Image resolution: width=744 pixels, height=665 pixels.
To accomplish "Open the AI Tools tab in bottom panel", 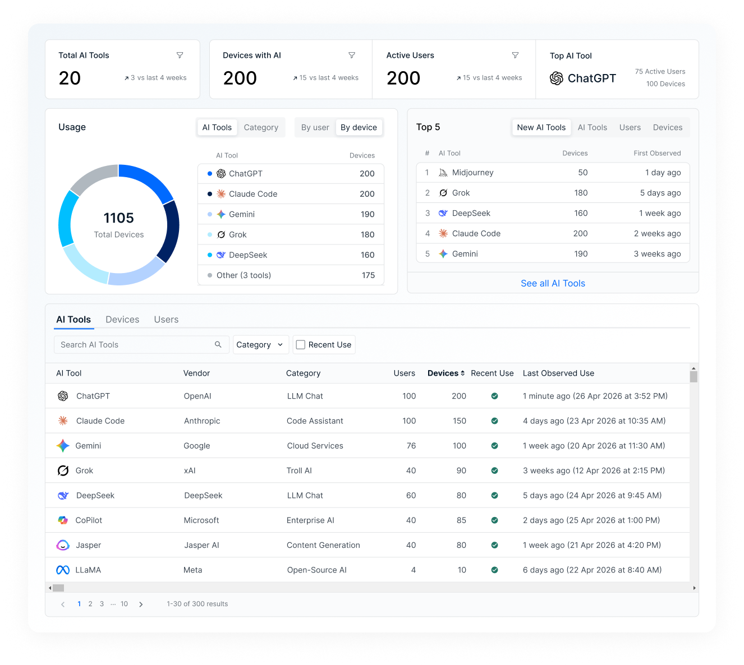I will pyautogui.click(x=74, y=320).
